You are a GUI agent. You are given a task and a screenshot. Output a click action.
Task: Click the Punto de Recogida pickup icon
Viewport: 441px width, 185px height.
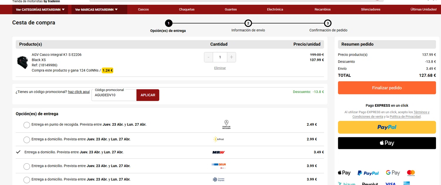[x=226, y=125]
